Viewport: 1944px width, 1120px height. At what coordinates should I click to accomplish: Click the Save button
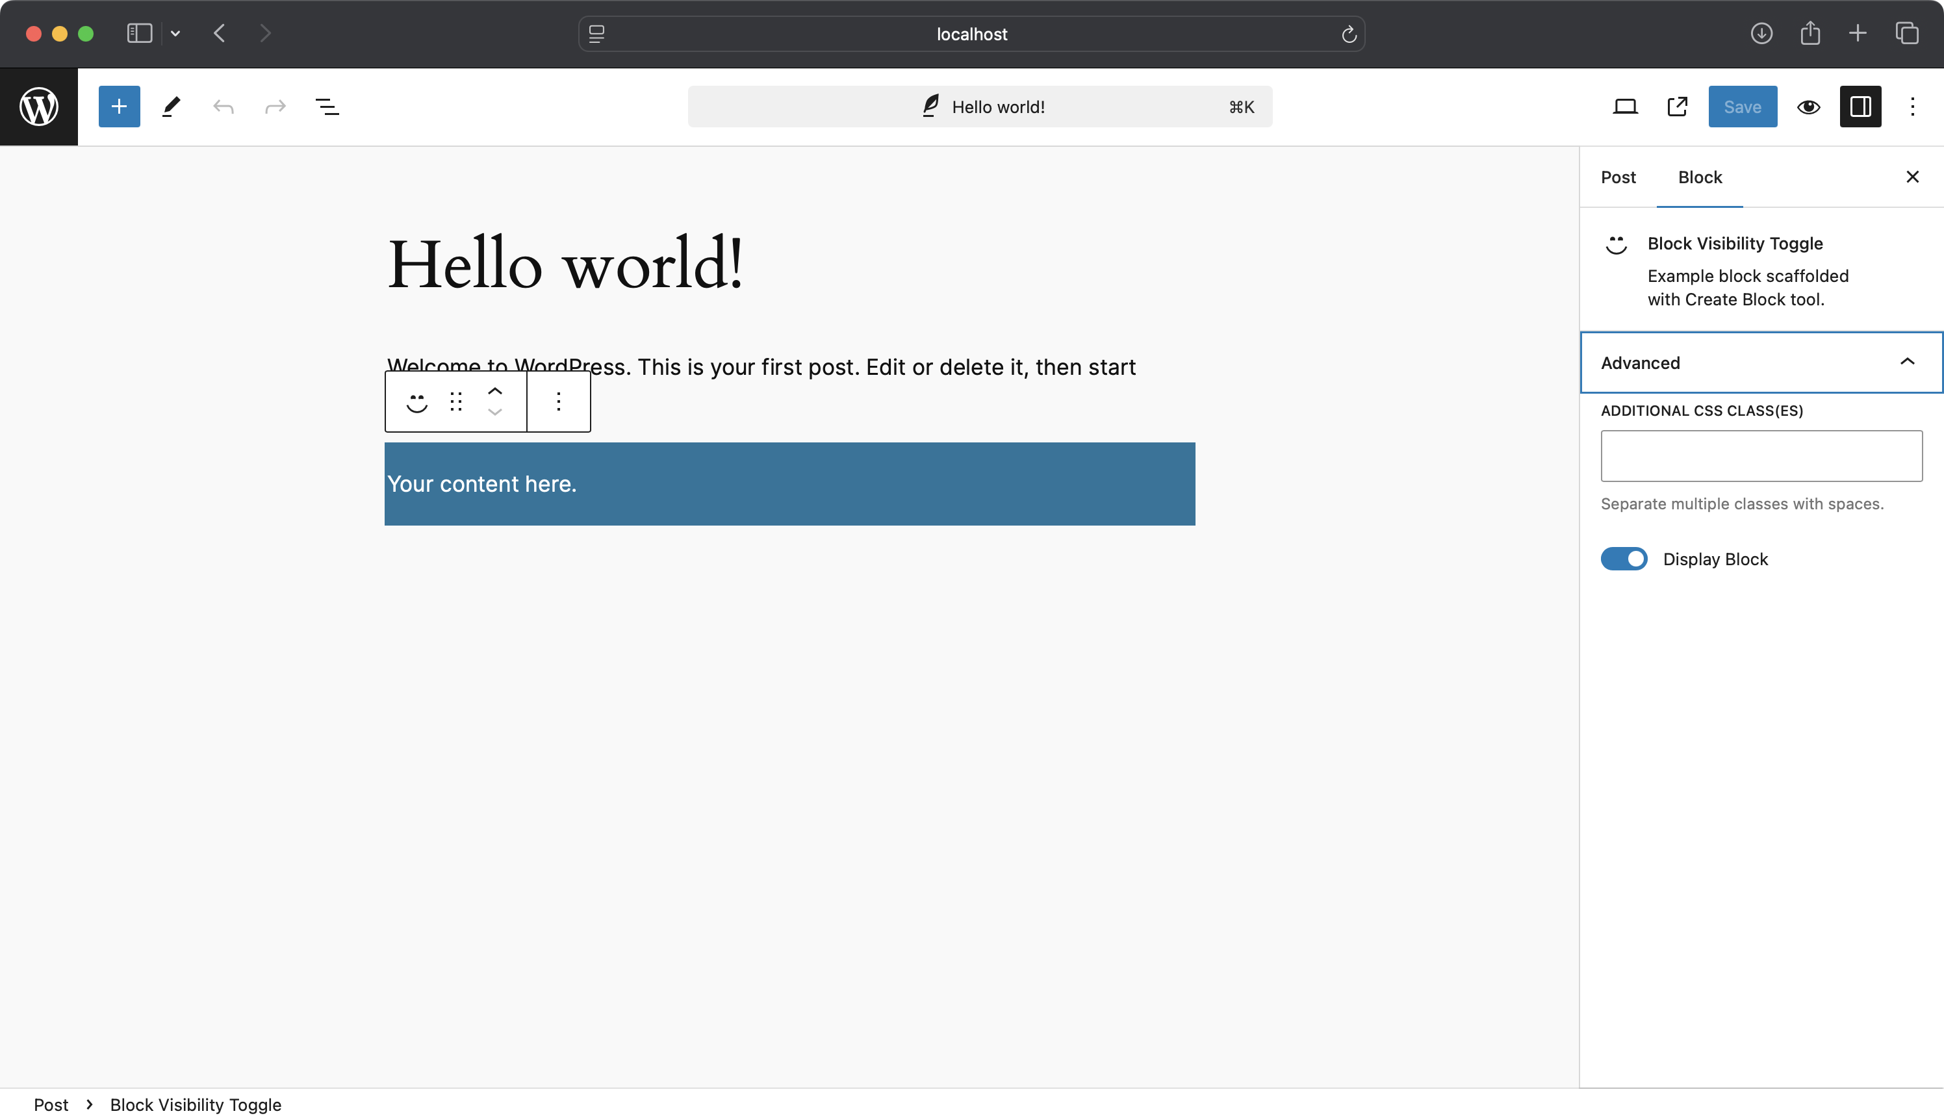click(1743, 107)
